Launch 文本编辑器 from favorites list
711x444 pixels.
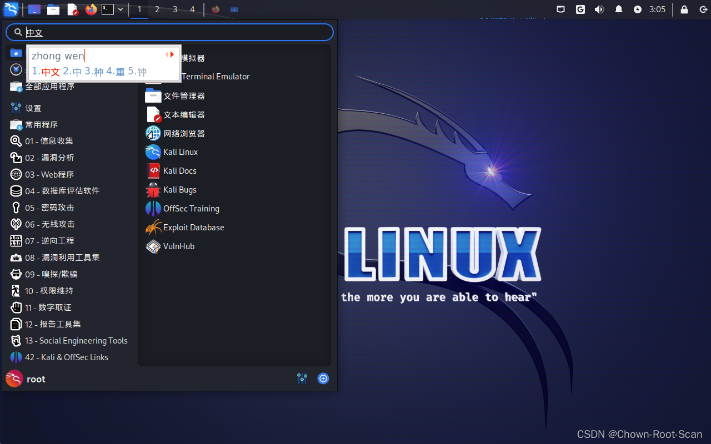click(234, 115)
